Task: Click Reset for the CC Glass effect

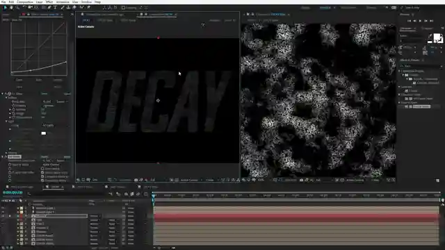Action: point(44,94)
